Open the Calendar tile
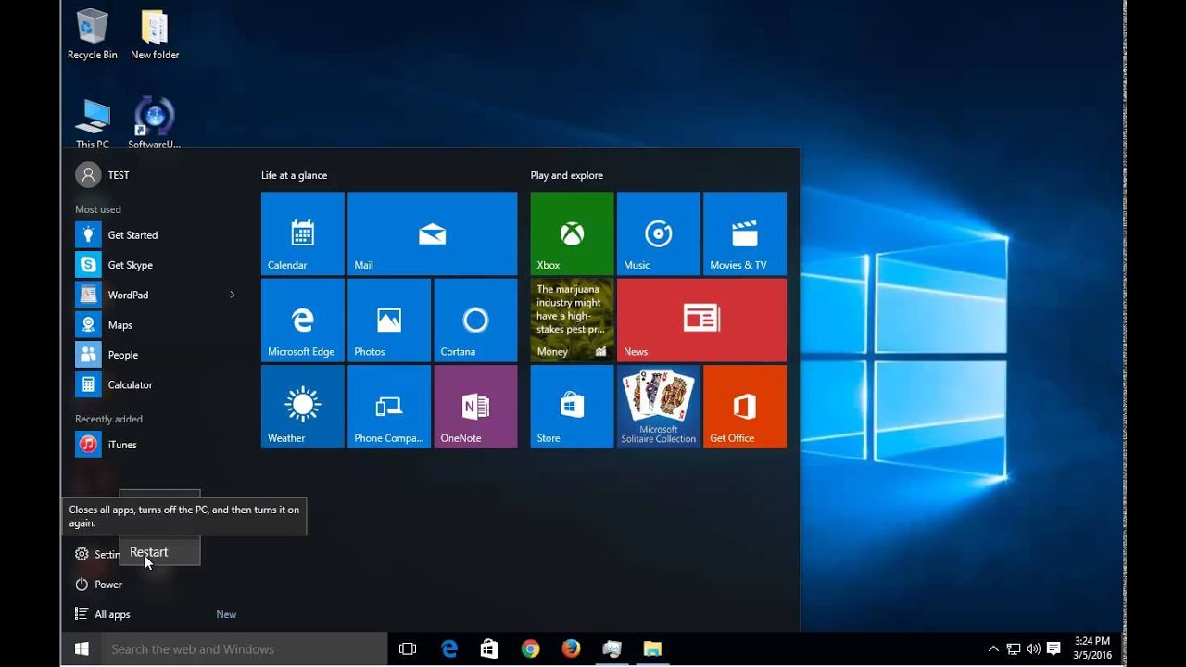The height and width of the screenshot is (667, 1186). [x=302, y=233]
